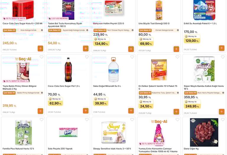Favorite Dr.Oetker Şekerli Vanilin with heart
Viewport: 227px width, 155px height.
[x=177, y=57]
